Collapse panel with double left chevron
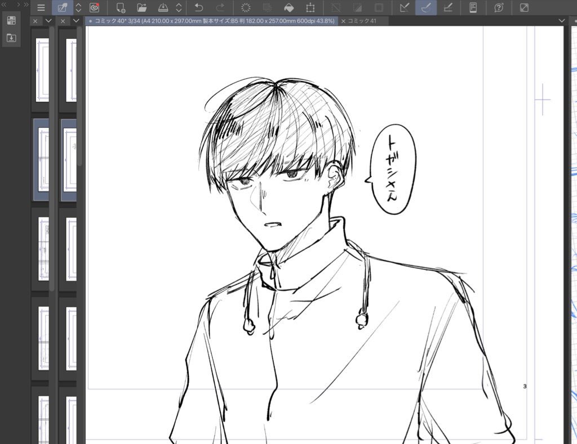Image resolution: width=577 pixels, height=444 pixels. pyautogui.click(x=5, y=5)
